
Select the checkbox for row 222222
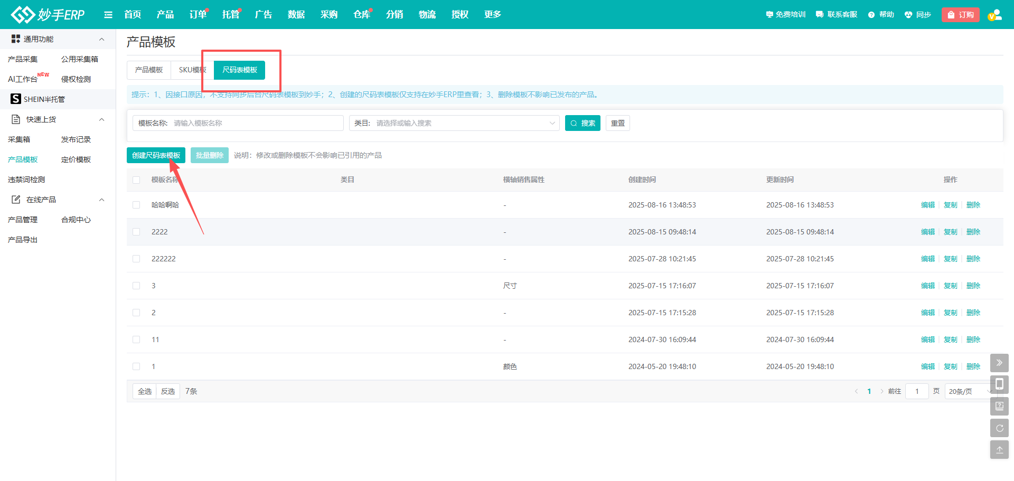click(x=136, y=259)
